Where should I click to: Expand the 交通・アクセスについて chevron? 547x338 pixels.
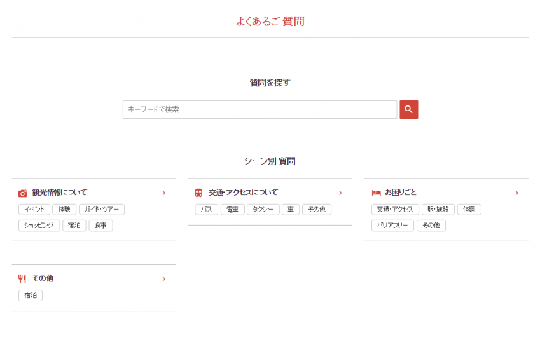coord(340,193)
